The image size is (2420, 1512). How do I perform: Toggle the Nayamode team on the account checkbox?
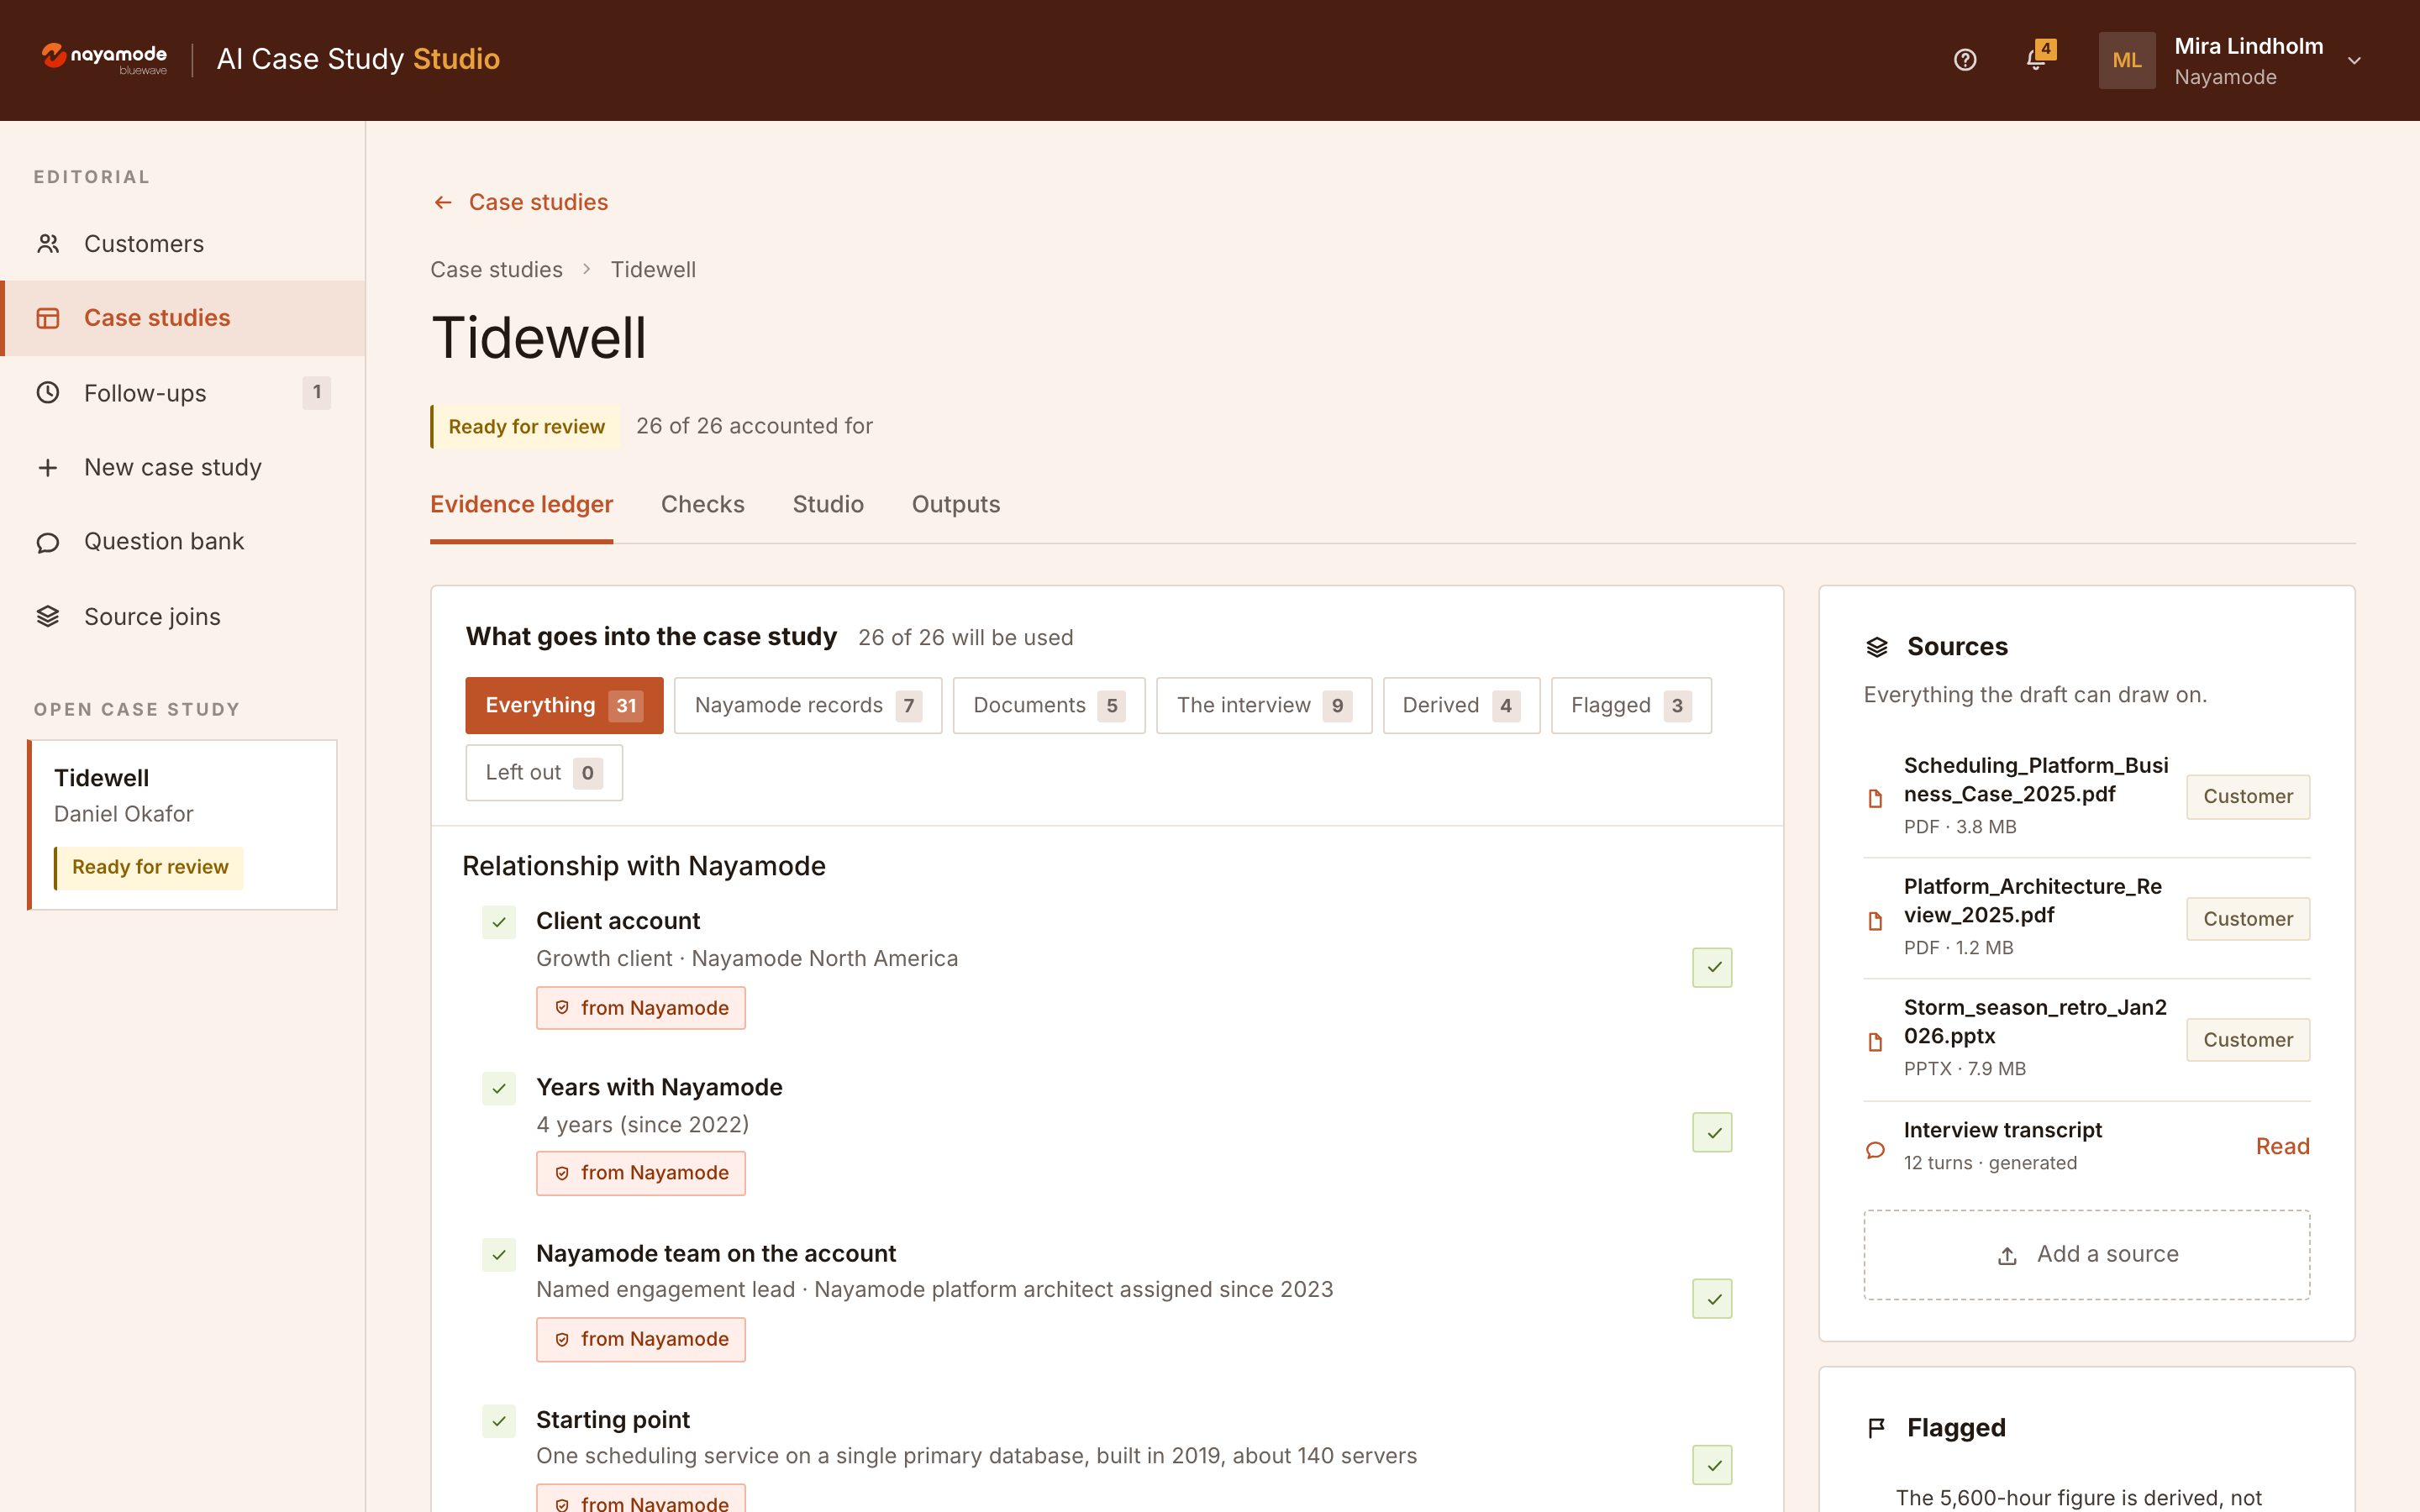[x=499, y=1254]
